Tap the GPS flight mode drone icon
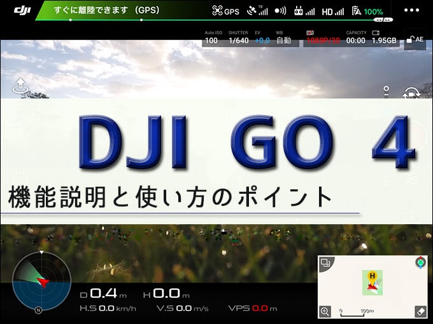The image size is (433, 324). [x=225, y=11]
